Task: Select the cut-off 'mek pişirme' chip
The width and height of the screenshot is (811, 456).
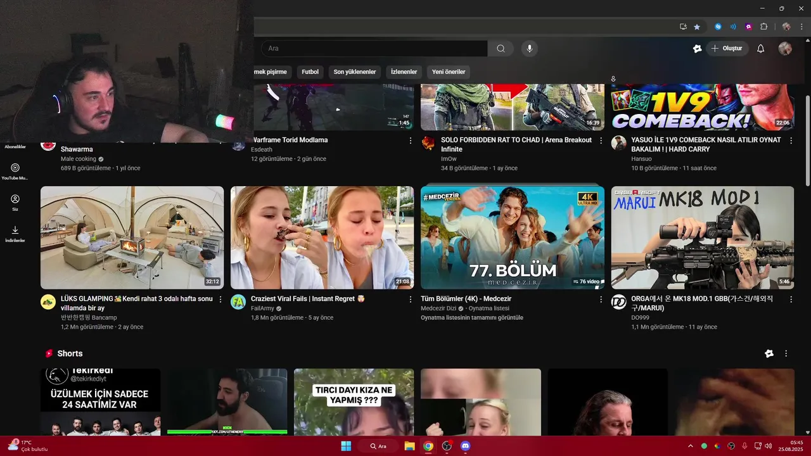Action: click(x=273, y=72)
